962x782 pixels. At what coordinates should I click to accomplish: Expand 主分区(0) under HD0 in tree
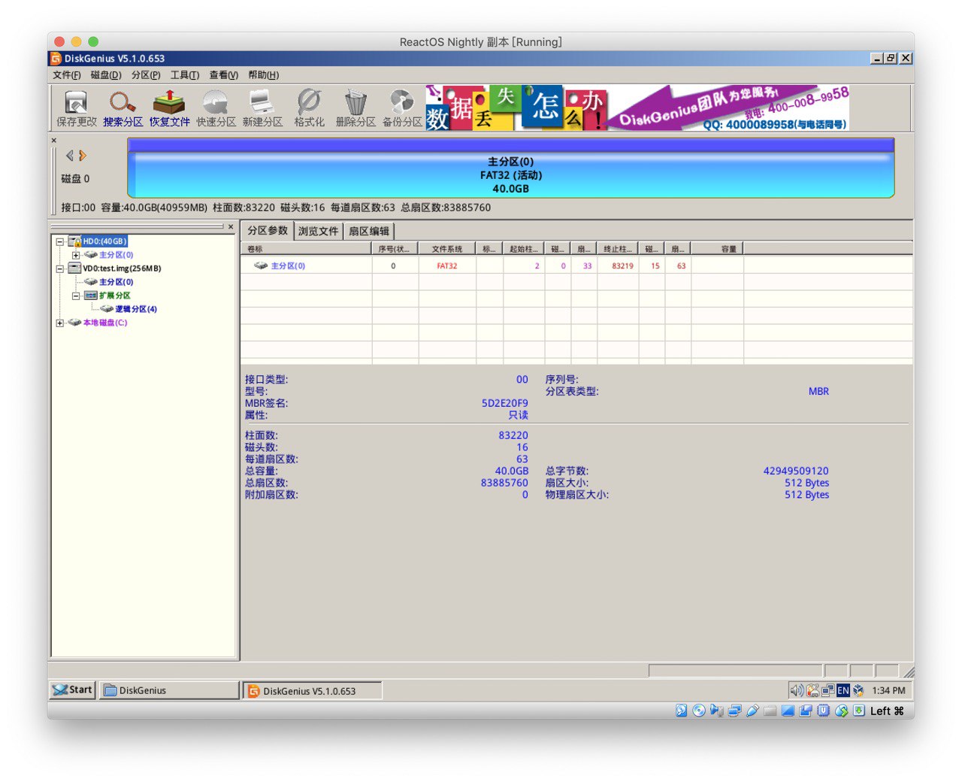point(75,255)
